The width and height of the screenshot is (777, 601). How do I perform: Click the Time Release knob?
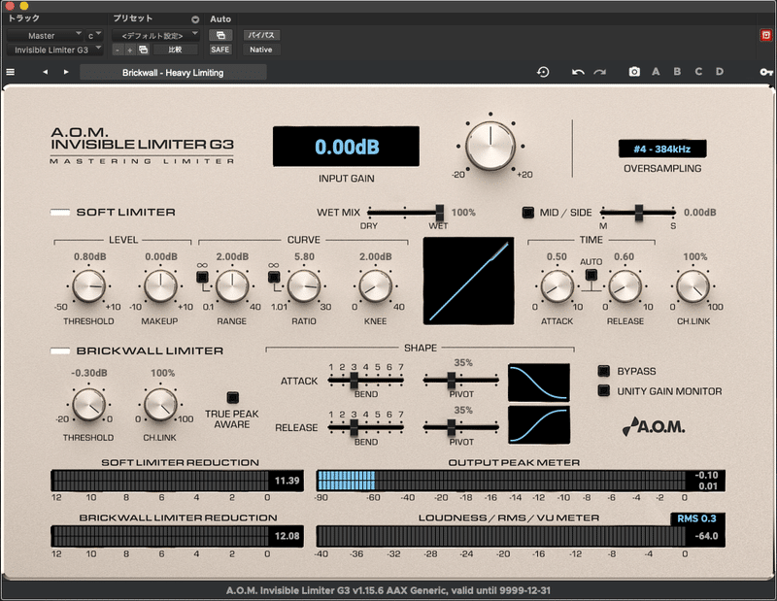[x=625, y=286]
